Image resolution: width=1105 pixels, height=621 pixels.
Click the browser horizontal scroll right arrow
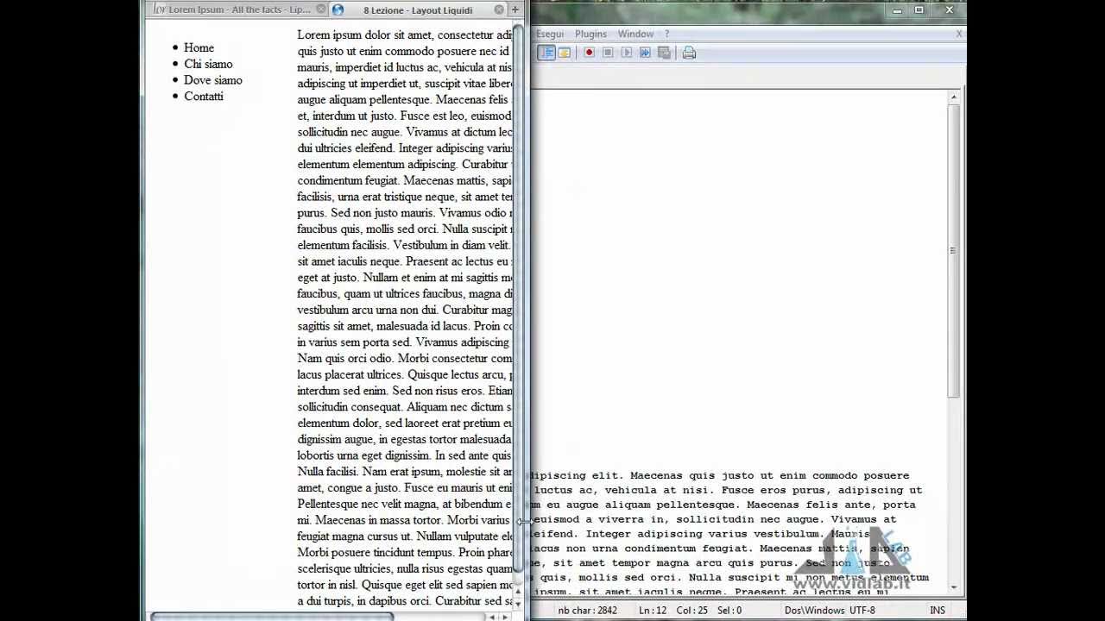506,617
